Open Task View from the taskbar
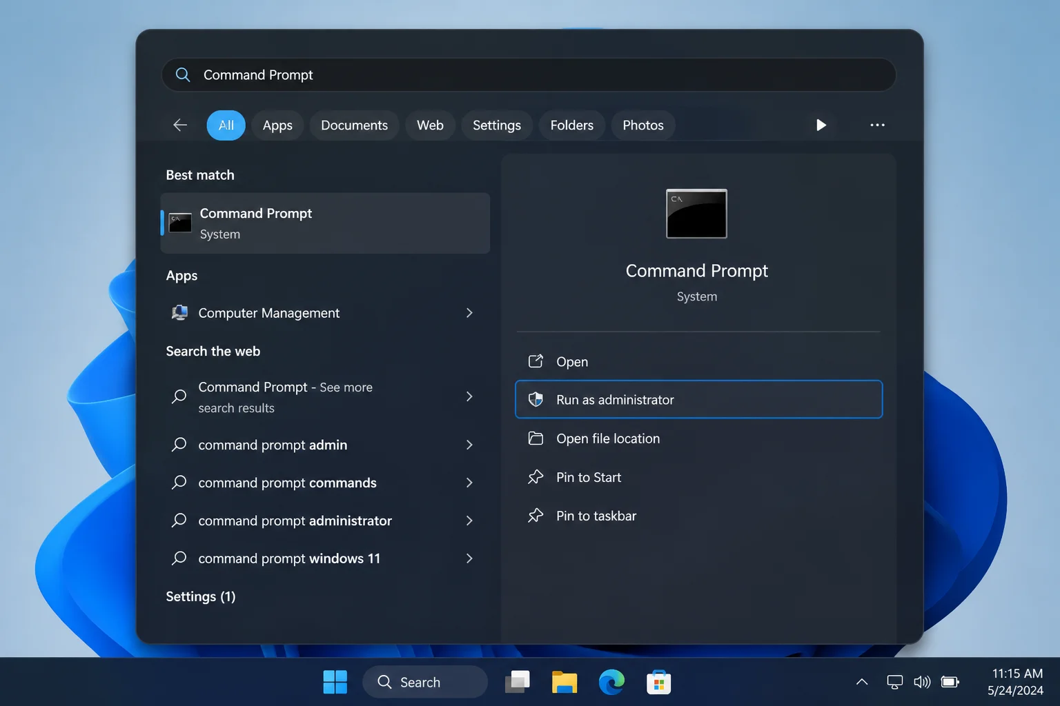Image resolution: width=1060 pixels, height=706 pixels. click(518, 682)
